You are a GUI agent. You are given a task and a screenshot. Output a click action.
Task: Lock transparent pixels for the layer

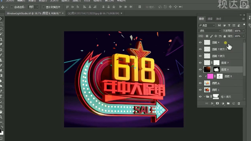207,36
